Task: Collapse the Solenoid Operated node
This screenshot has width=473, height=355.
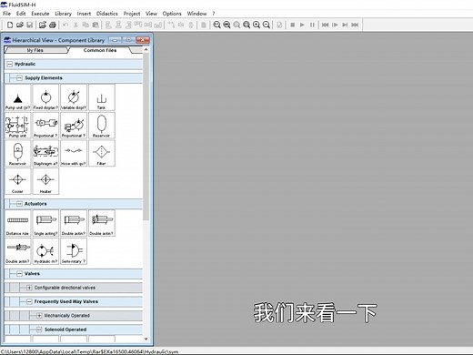Action: click(39, 330)
